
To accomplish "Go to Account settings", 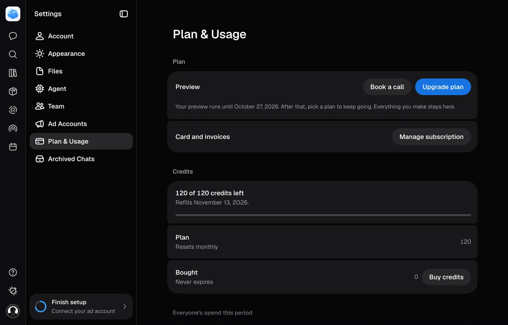I will point(81,36).
